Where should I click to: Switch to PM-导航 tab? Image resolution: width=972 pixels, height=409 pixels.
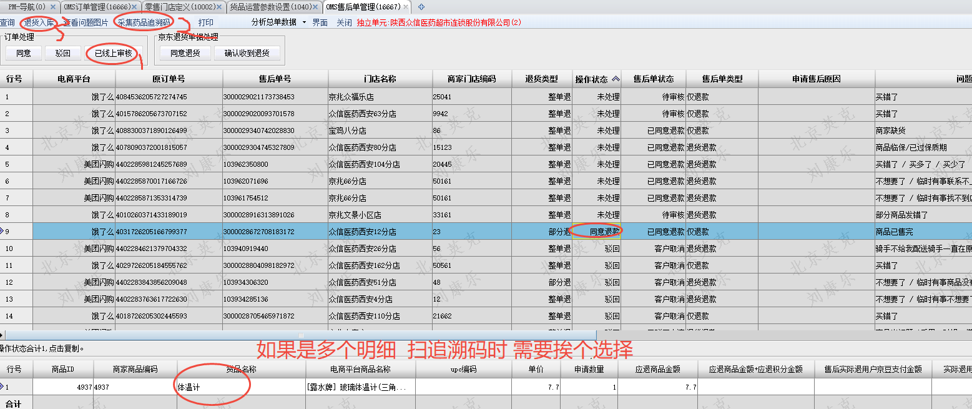click(27, 7)
